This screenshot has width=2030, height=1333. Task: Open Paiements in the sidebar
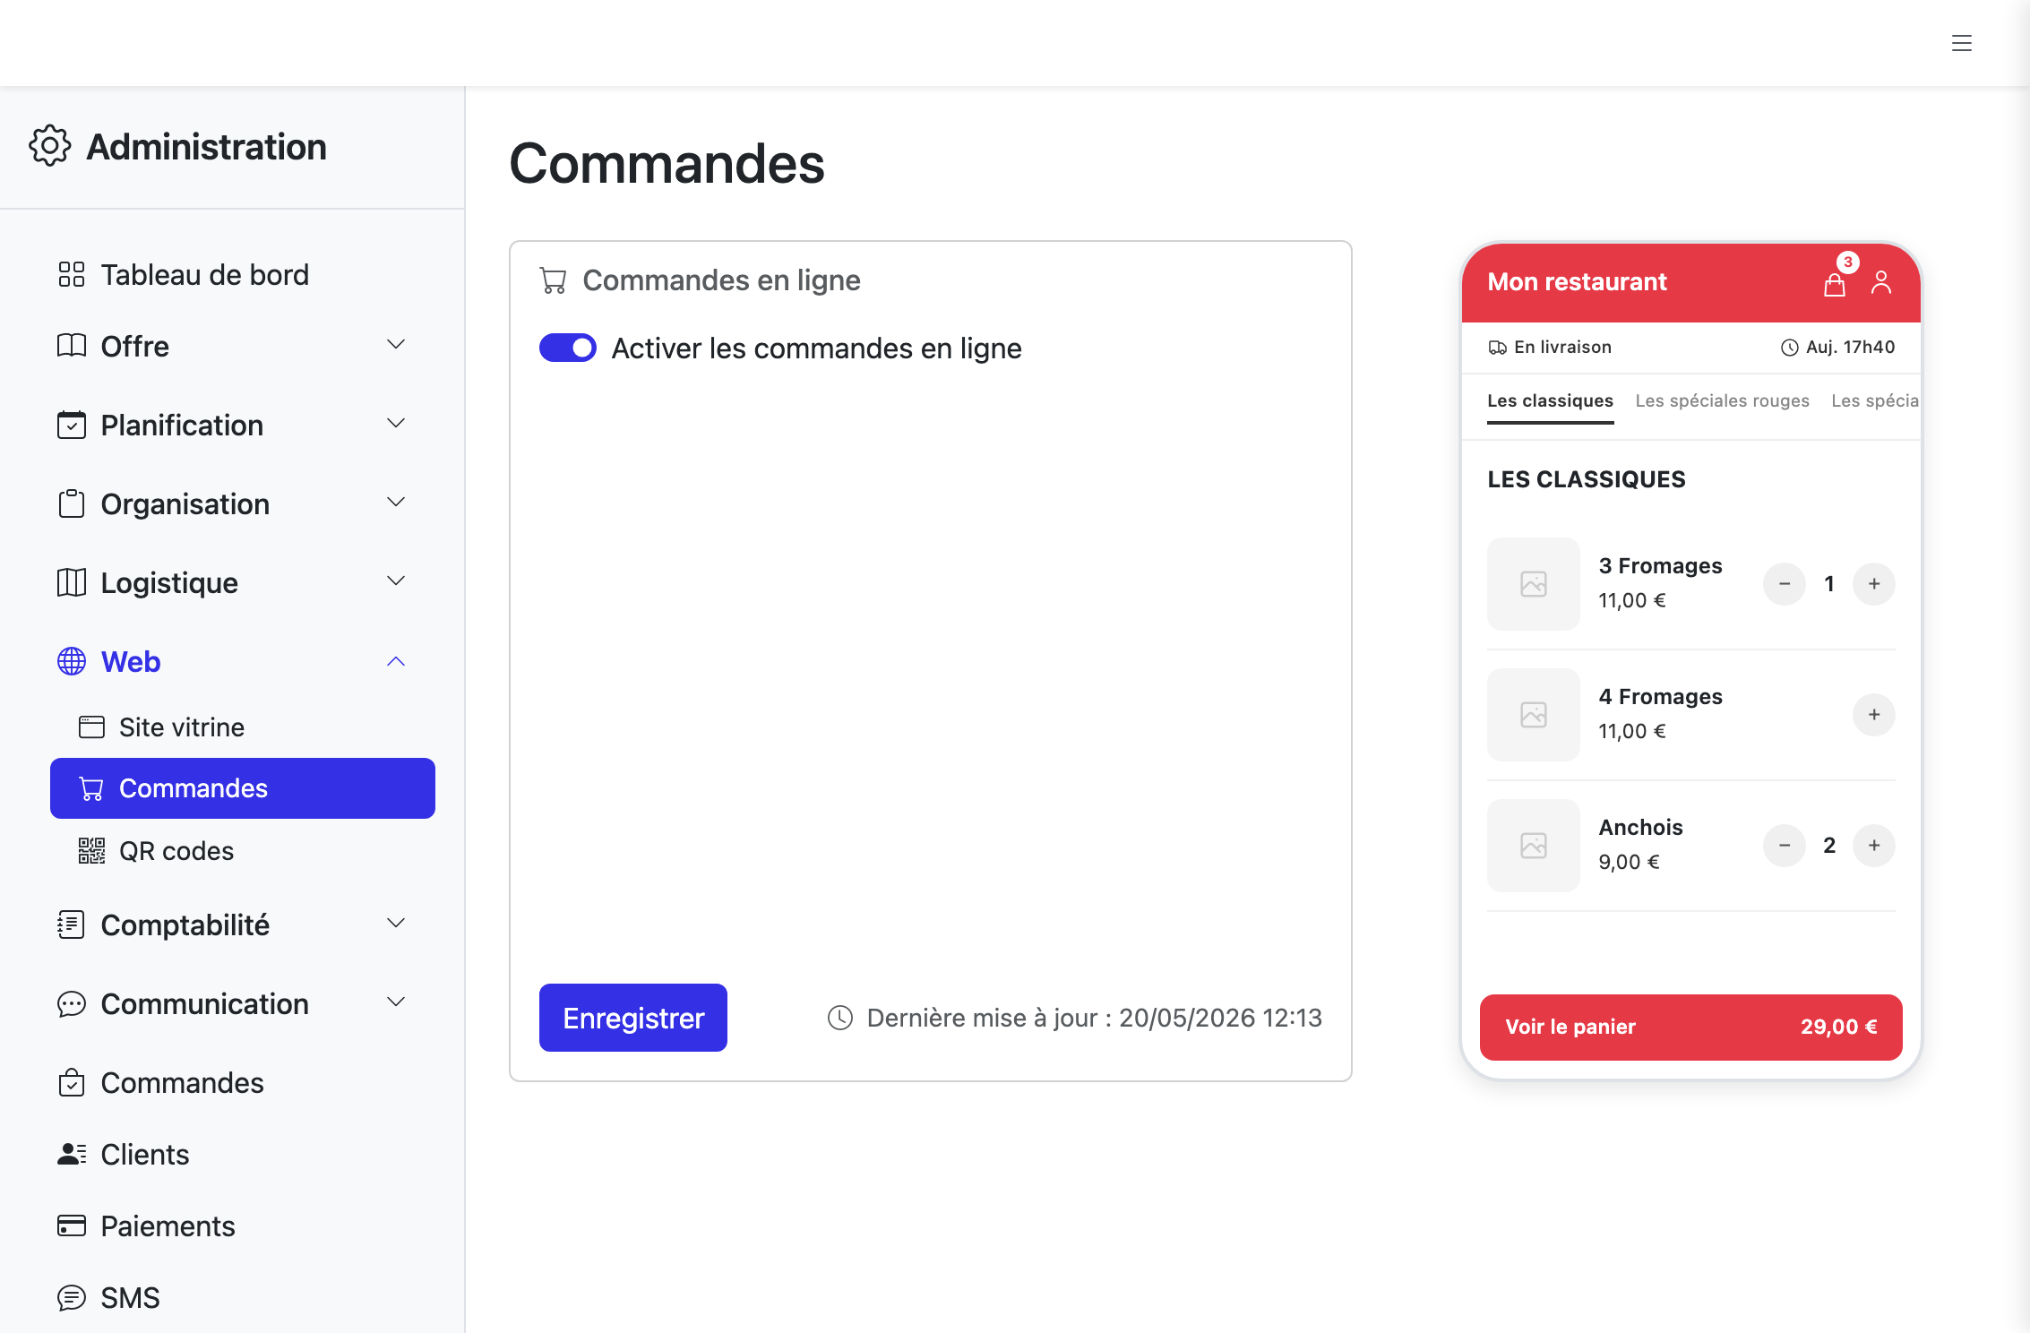coord(242,1225)
